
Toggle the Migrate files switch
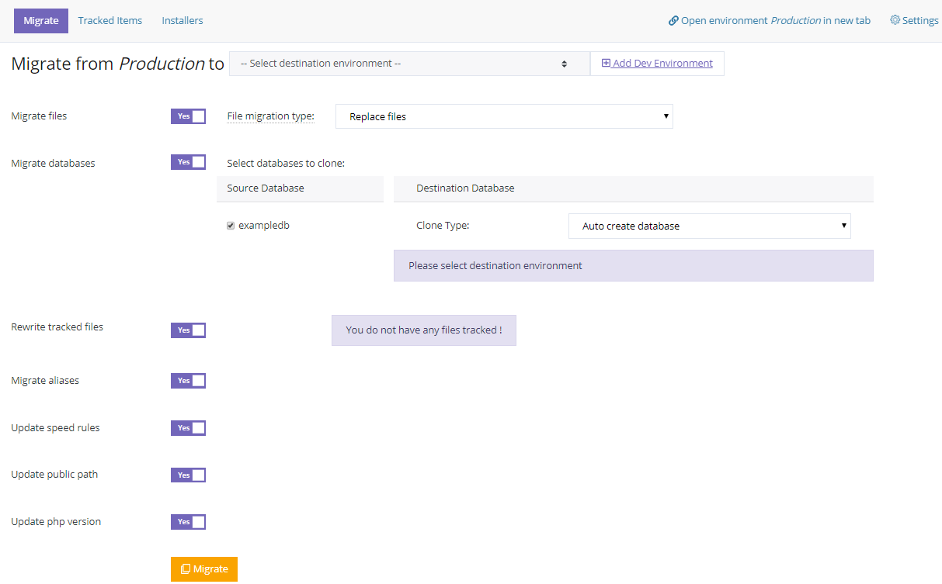pos(188,116)
